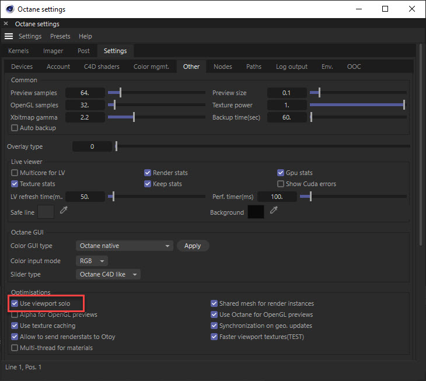This screenshot has width=426, height=381.
Task: Open the Log output sub-tab
Action: [292, 67]
